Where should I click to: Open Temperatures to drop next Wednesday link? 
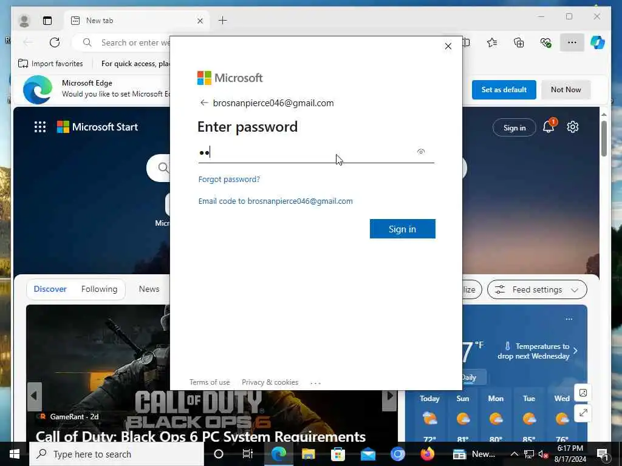coord(538,351)
